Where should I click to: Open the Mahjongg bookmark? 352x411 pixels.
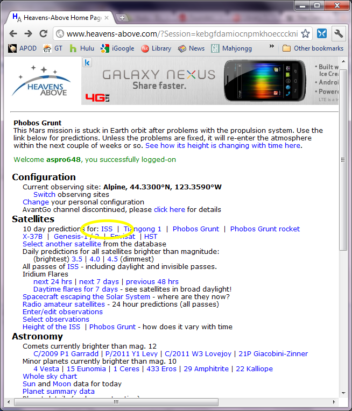pos(231,48)
